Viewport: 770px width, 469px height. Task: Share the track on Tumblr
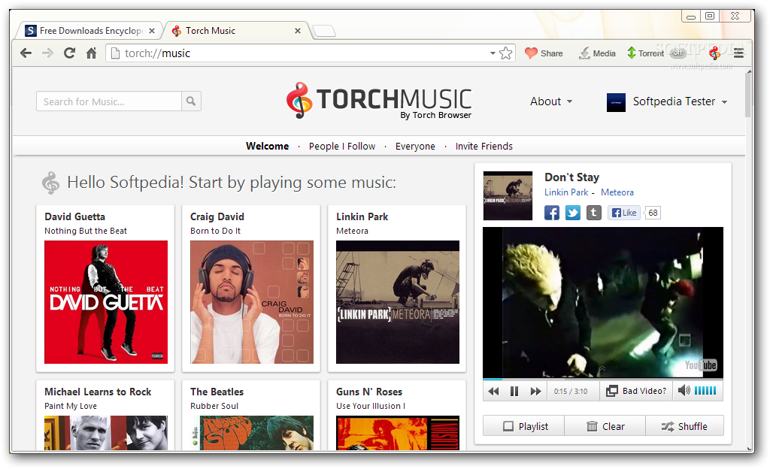coord(593,213)
